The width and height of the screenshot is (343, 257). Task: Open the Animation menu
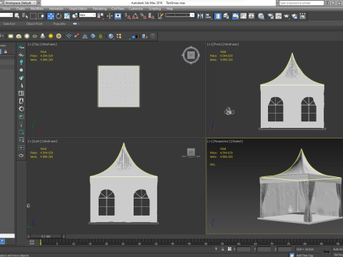click(56, 9)
